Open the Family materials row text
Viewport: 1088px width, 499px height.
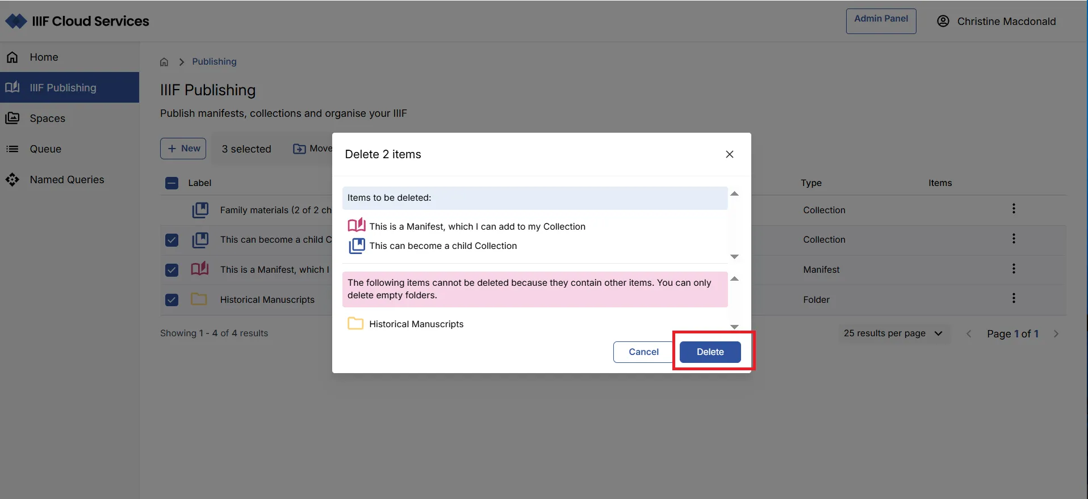pos(276,210)
